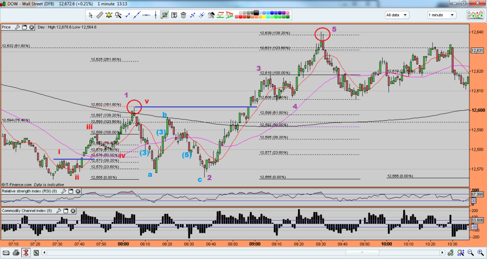
Task: Open the All data range dropdown
Action: tap(397, 15)
